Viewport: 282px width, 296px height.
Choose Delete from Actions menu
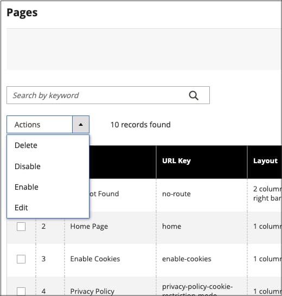click(48, 145)
